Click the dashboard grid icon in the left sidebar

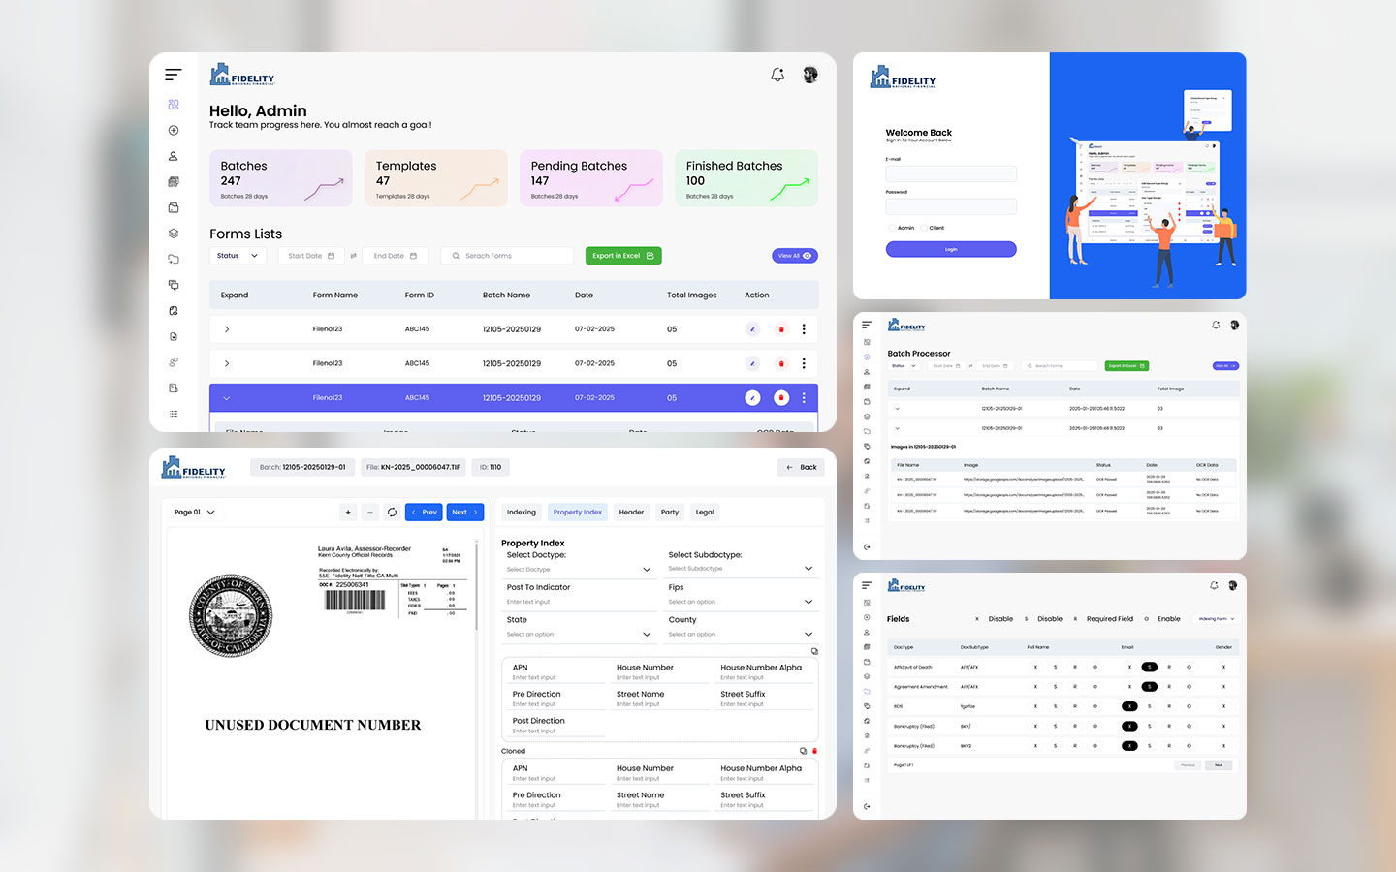pos(174,105)
